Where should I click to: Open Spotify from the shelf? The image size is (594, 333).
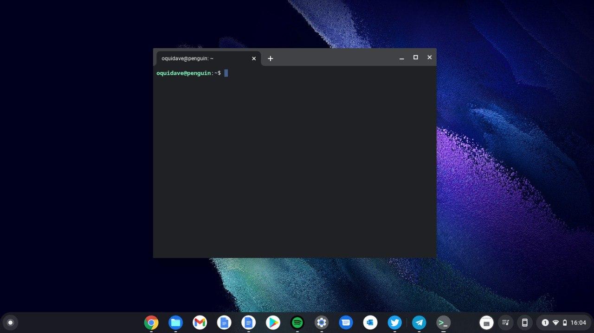click(297, 322)
